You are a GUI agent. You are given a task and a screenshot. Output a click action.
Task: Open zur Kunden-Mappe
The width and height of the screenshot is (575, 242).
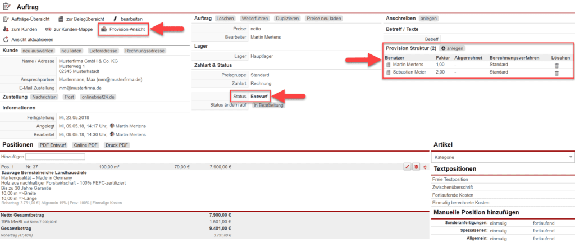(x=69, y=29)
